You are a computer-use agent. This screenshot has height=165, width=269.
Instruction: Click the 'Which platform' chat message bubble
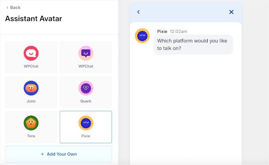point(193,44)
